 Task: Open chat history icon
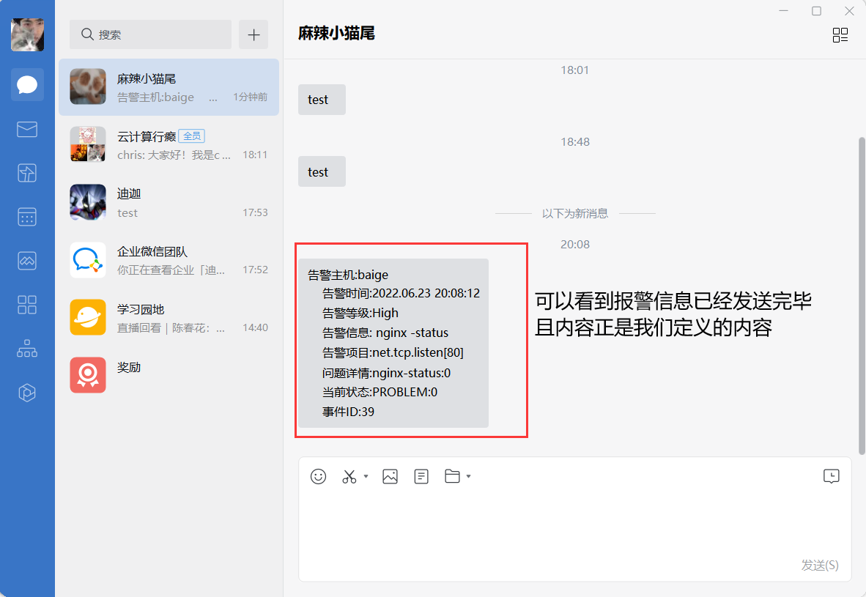(832, 476)
